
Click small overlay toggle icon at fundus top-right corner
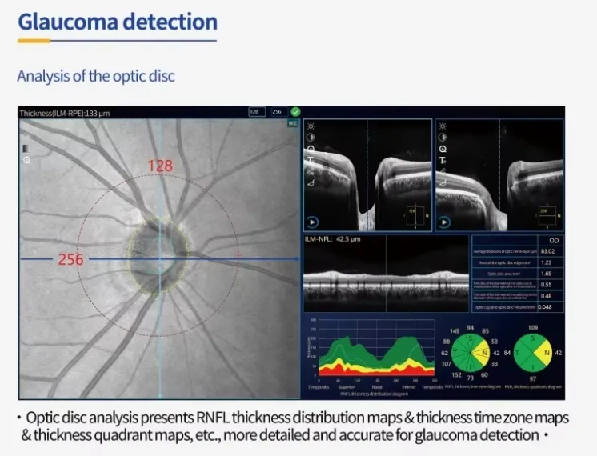(x=293, y=123)
